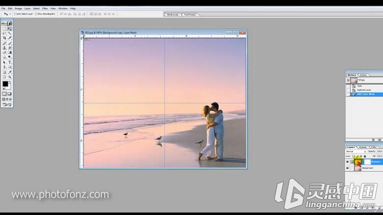383x215 pixels.
Task: Hide the Background copy layer eye
Action: click(347, 162)
